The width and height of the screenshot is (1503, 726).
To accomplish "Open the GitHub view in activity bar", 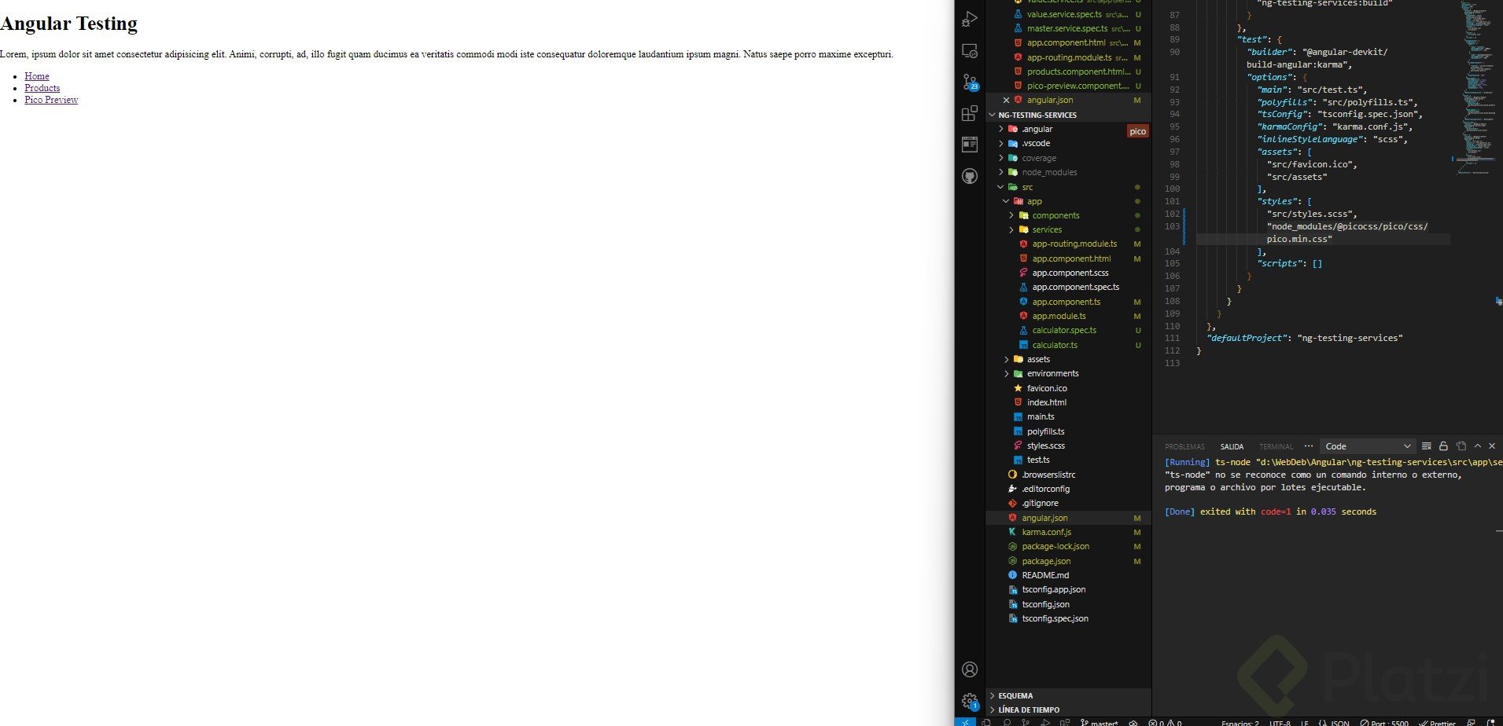I will point(970,176).
